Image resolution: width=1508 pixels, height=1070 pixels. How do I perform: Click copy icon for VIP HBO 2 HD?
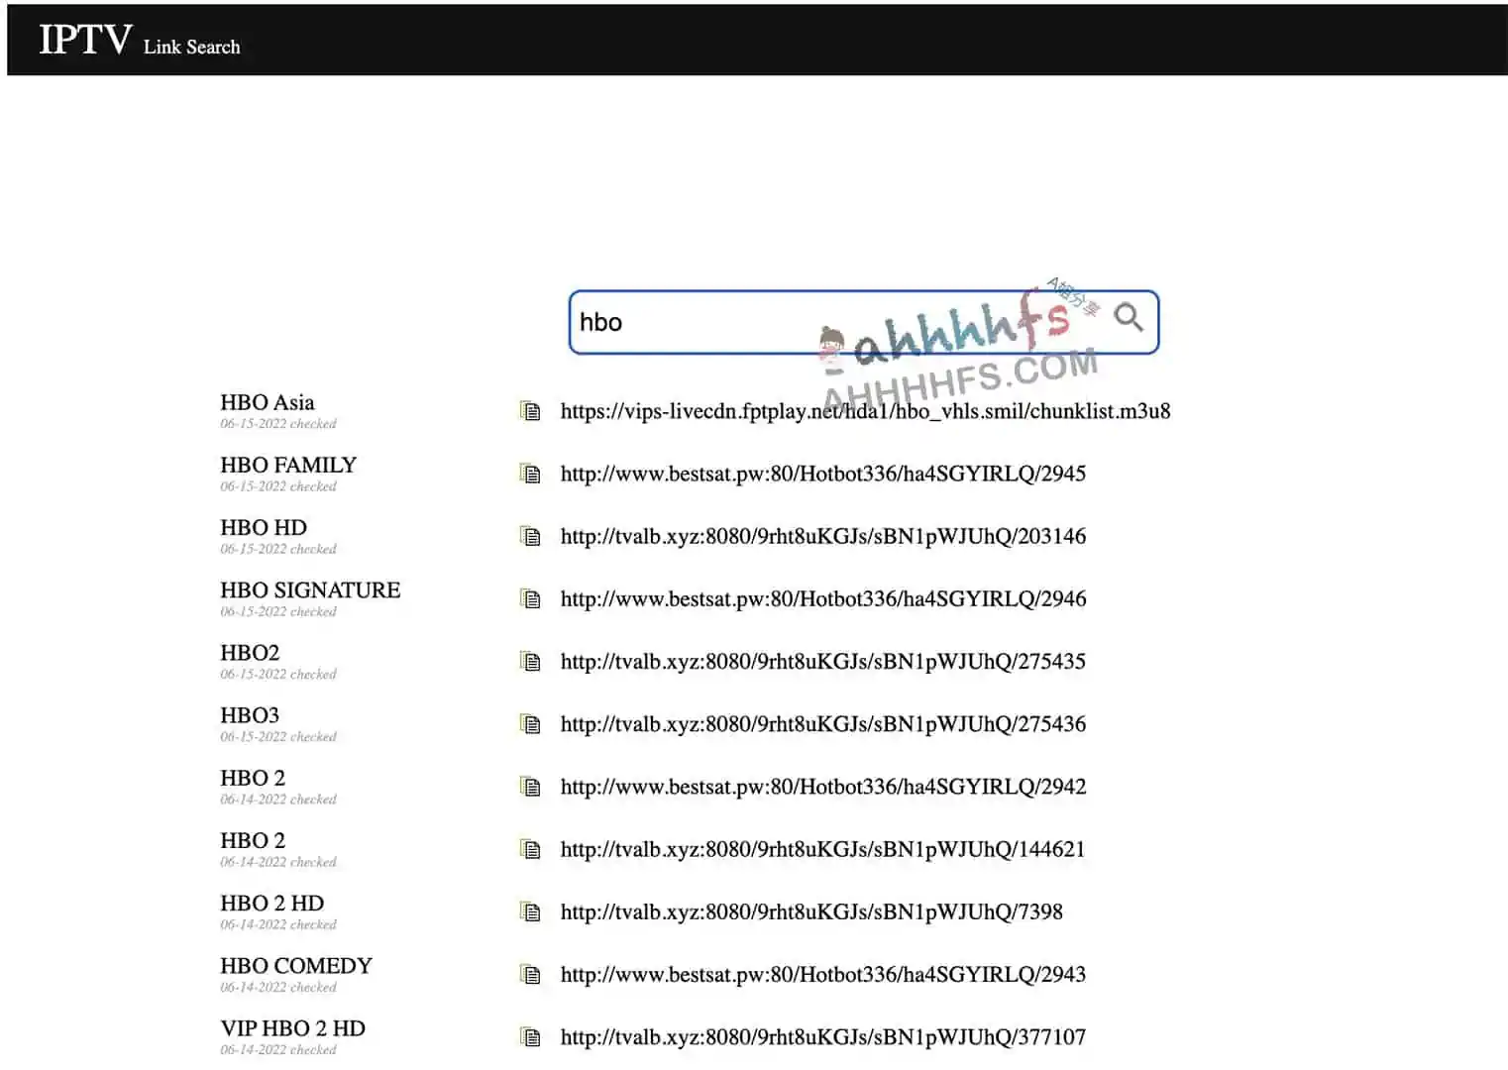531,1037
